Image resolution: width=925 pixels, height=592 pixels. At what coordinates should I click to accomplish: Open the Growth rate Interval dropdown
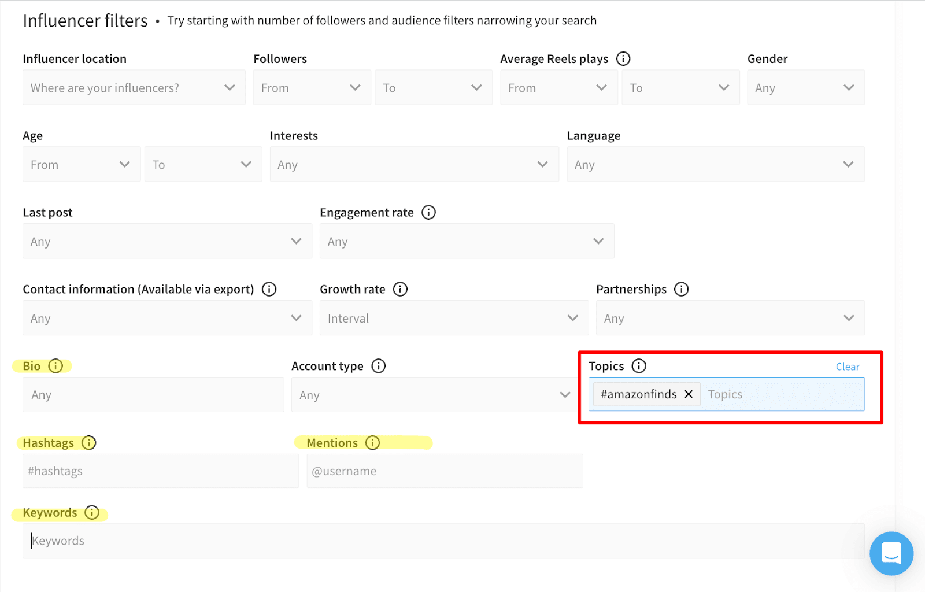(x=454, y=317)
